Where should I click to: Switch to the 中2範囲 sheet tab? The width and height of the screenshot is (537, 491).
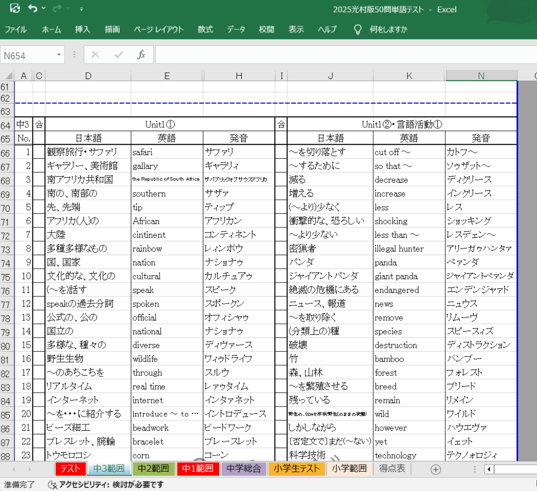tap(153, 468)
